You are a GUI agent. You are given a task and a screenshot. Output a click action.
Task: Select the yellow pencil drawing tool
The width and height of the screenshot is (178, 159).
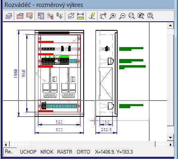(92, 16)
